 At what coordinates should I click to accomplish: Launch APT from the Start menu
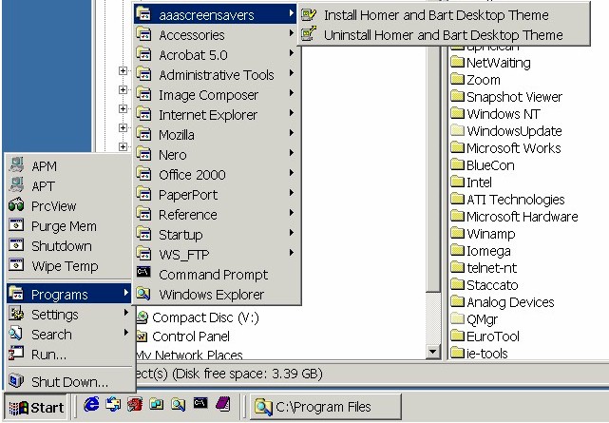68,186
